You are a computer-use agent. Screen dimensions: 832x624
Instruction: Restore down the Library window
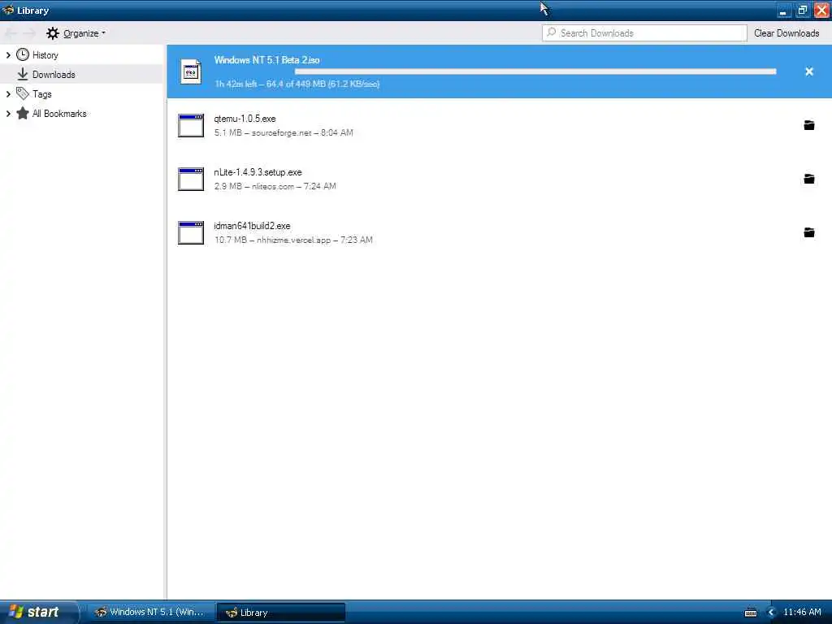click(802, 10)
